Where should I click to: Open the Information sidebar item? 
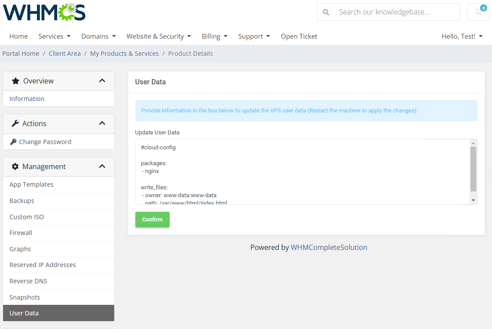click(x=59, y=99)
